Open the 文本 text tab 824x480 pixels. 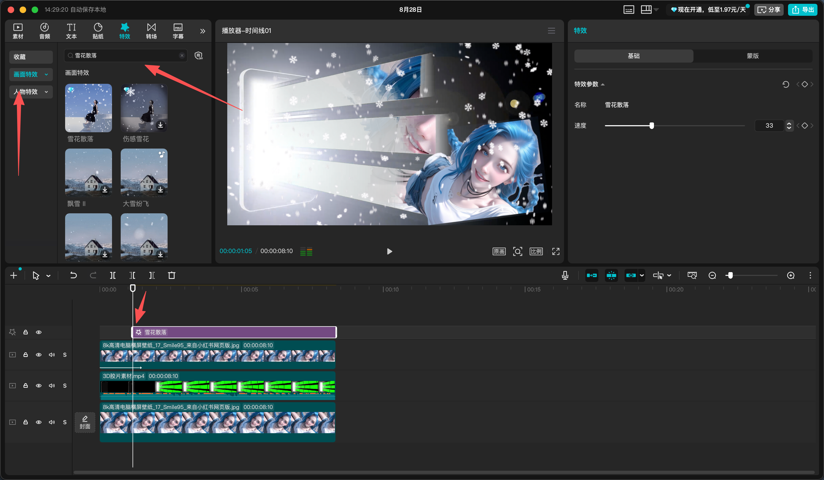click(x=71, y=31)
